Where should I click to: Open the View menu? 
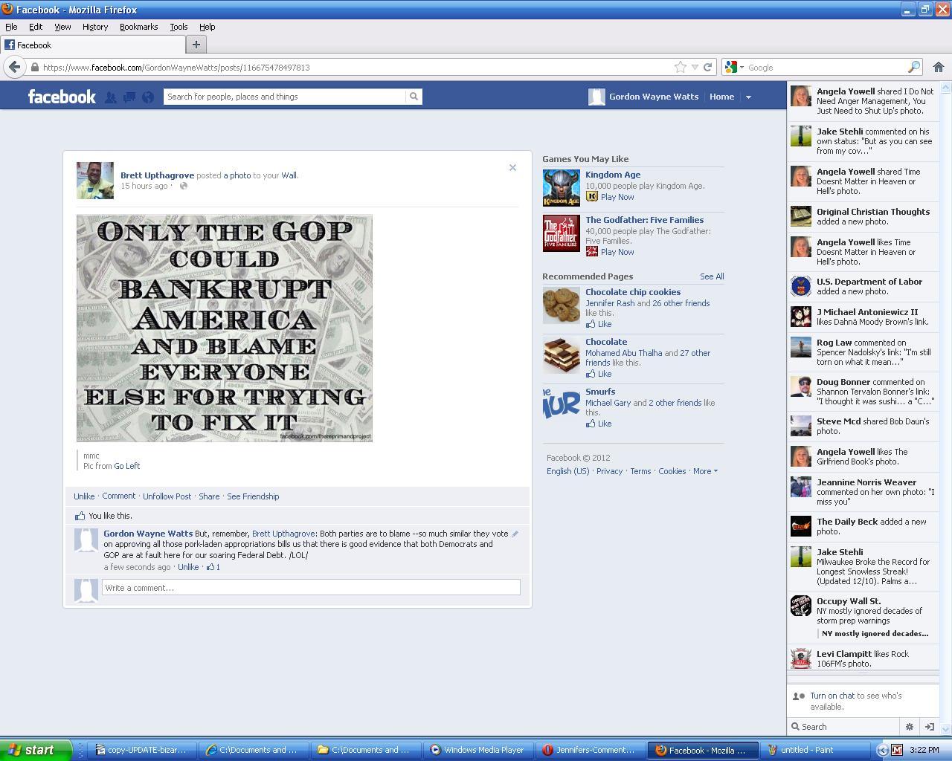[62, 27]
